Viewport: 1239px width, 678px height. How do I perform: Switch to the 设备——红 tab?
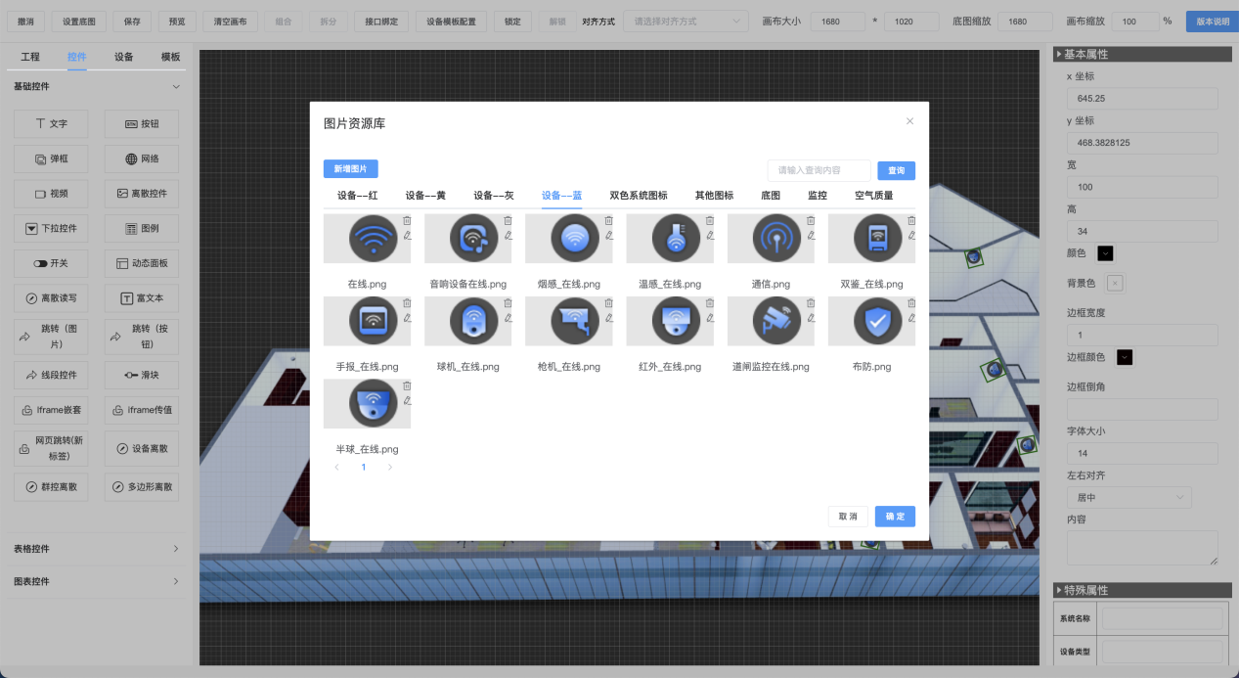(357, 196)
